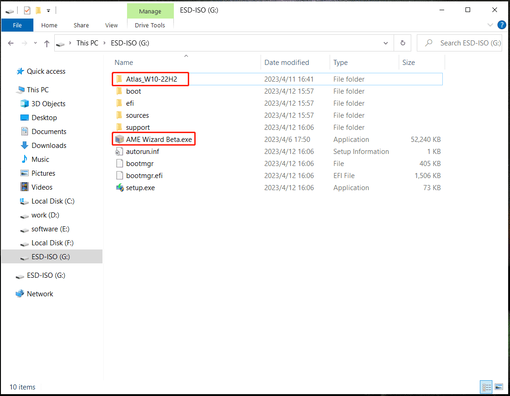Viewport: 510px width, 396px height.
Task: Select the Drive Tools tab
Action: (x=150, y=25)
